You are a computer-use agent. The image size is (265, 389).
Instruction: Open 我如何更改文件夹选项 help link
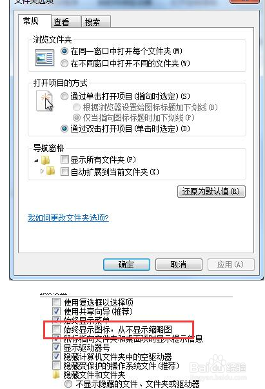tap(68, 218)
